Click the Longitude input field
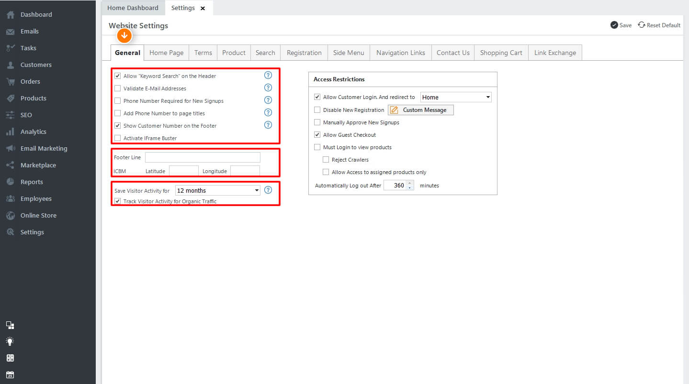This screenshot has width=689, height=384. 245,171
